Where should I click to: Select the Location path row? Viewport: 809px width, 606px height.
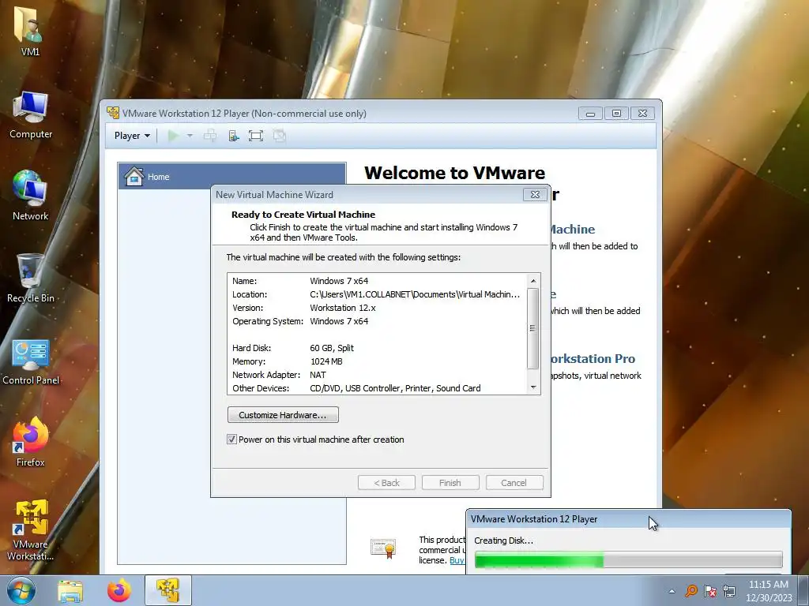pyautogui.click(x=377, y=294)
